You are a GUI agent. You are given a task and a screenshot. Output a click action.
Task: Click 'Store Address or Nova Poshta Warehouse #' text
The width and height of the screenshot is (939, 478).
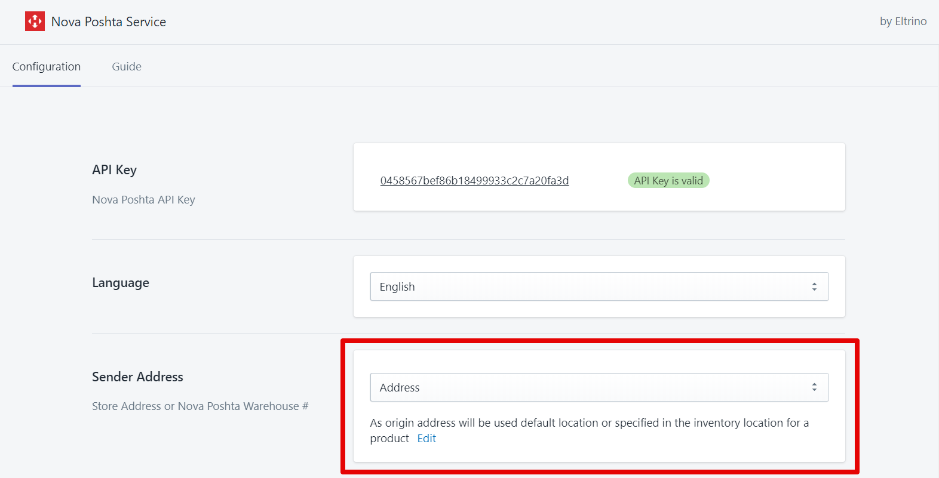[201, 406]
